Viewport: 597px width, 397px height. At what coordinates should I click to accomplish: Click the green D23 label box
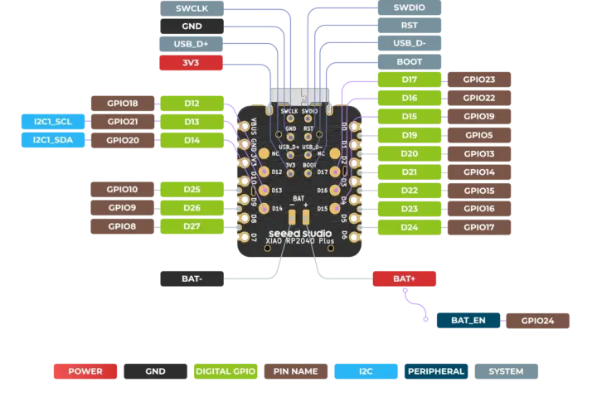(410, 209)
